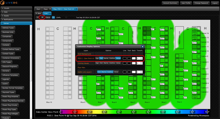Close the Customize Display Options dialog
This screenshot has width=220, height=119.
(142, 47)
